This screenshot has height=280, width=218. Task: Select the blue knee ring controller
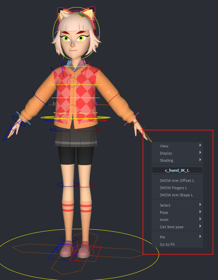click(58, 184)
